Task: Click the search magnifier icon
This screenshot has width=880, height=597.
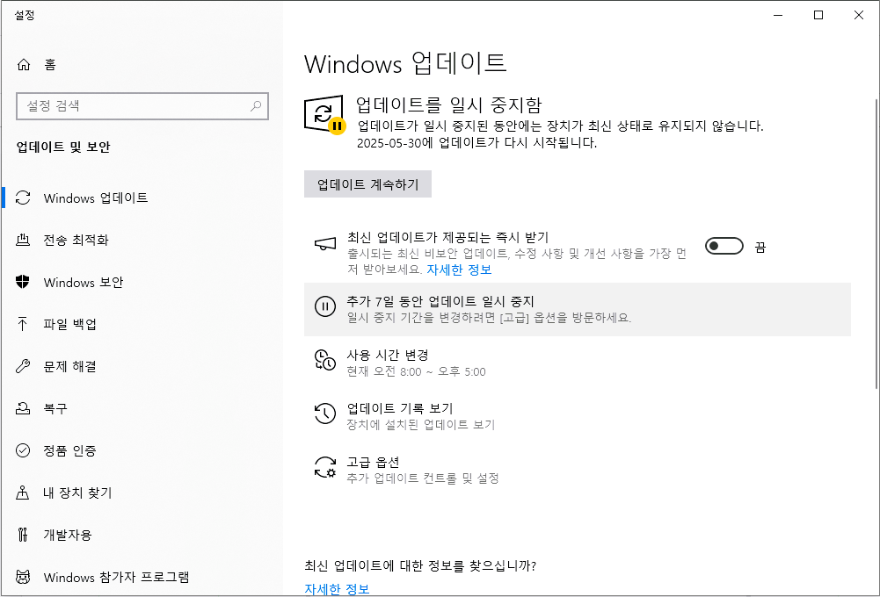Action: [256, 106]
